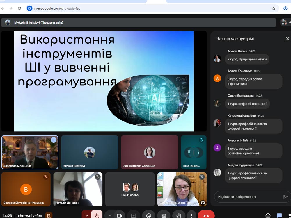Click the chat icon in bottom bar
The width and height of the screenshot is (291, 218).
tap(279, 215)
